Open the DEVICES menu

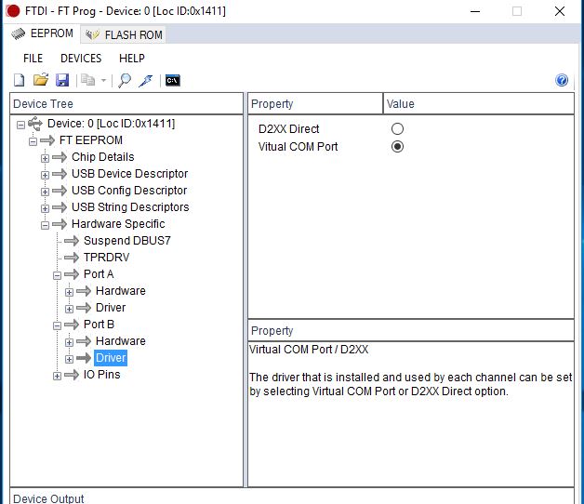click(81, 59)
